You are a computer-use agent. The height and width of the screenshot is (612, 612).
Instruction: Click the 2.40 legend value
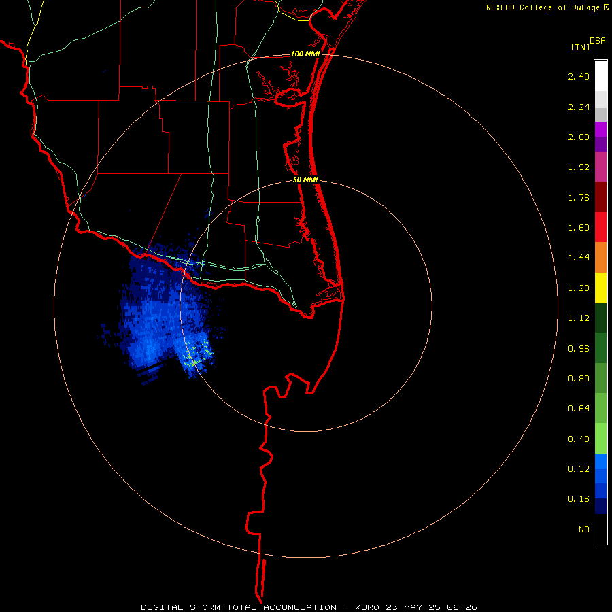579,76
